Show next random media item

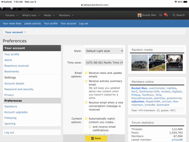click(179, 63)
